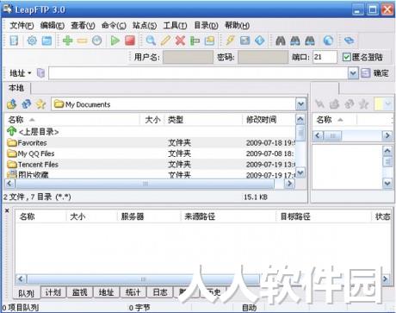
Task: Click the local list scroll-down arrow
Action: [x=300, y=172]
